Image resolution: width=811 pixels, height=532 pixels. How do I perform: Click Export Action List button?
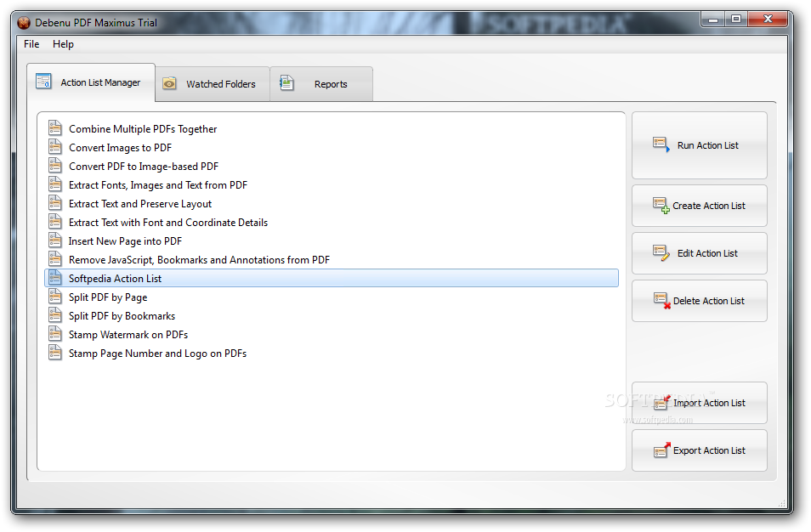(700, 450)
